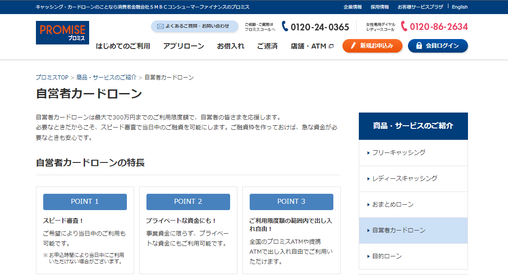Click arrow bullet before 目的ローン
This screenshot has width=508, height=275.
[368, 256]
